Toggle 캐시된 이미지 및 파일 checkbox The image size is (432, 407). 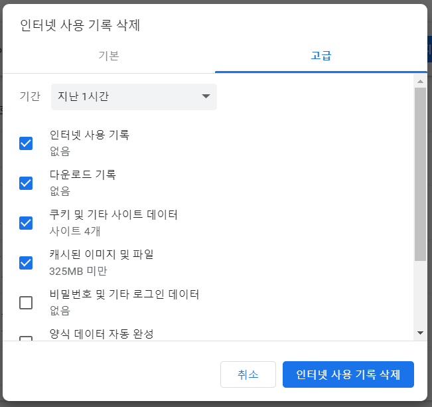pyautogui.click(x=26, y=263)
